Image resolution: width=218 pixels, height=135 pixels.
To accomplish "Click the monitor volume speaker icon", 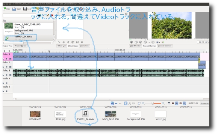I will point(163,42).
